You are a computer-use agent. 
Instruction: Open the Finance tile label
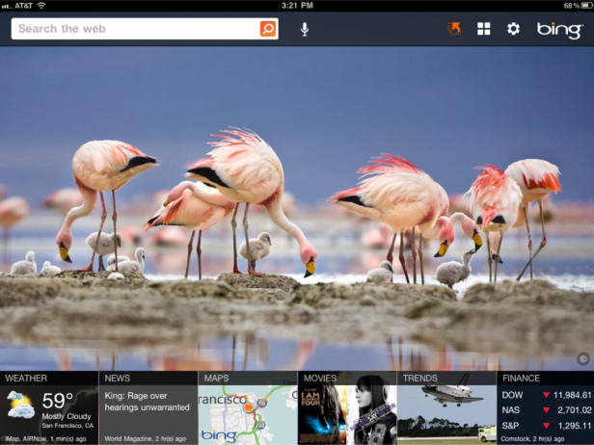521,379
